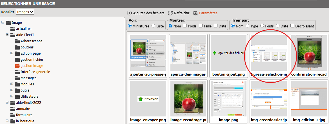Expand the Modules folder node

click(x=12, y=84)
